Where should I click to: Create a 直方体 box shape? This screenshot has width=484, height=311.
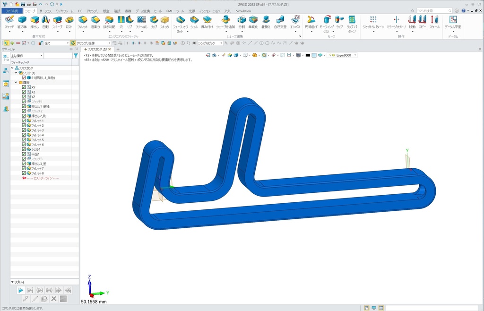pyautogui.click(x=22, y=22)
